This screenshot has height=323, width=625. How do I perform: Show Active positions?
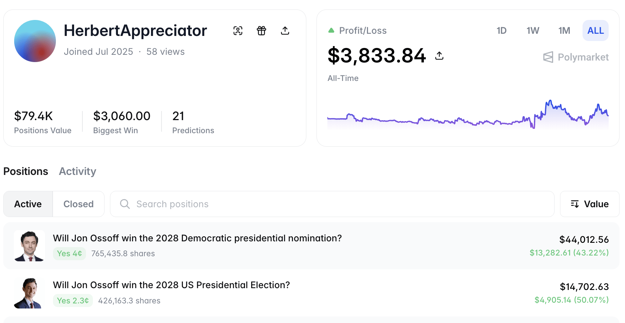[x=28, y=204]
